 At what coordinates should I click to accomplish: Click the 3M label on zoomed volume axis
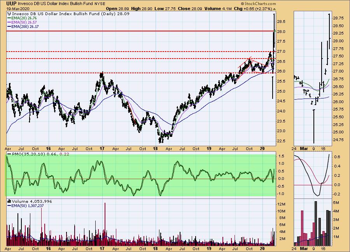coord(336,220)
